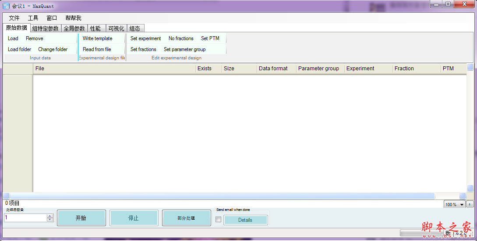Sort by the File column header
Screen dimensions: 477x241
point(114,69)
